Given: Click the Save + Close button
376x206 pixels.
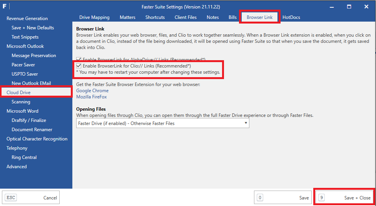Looking at the screenshot, I should click(344, 198).
